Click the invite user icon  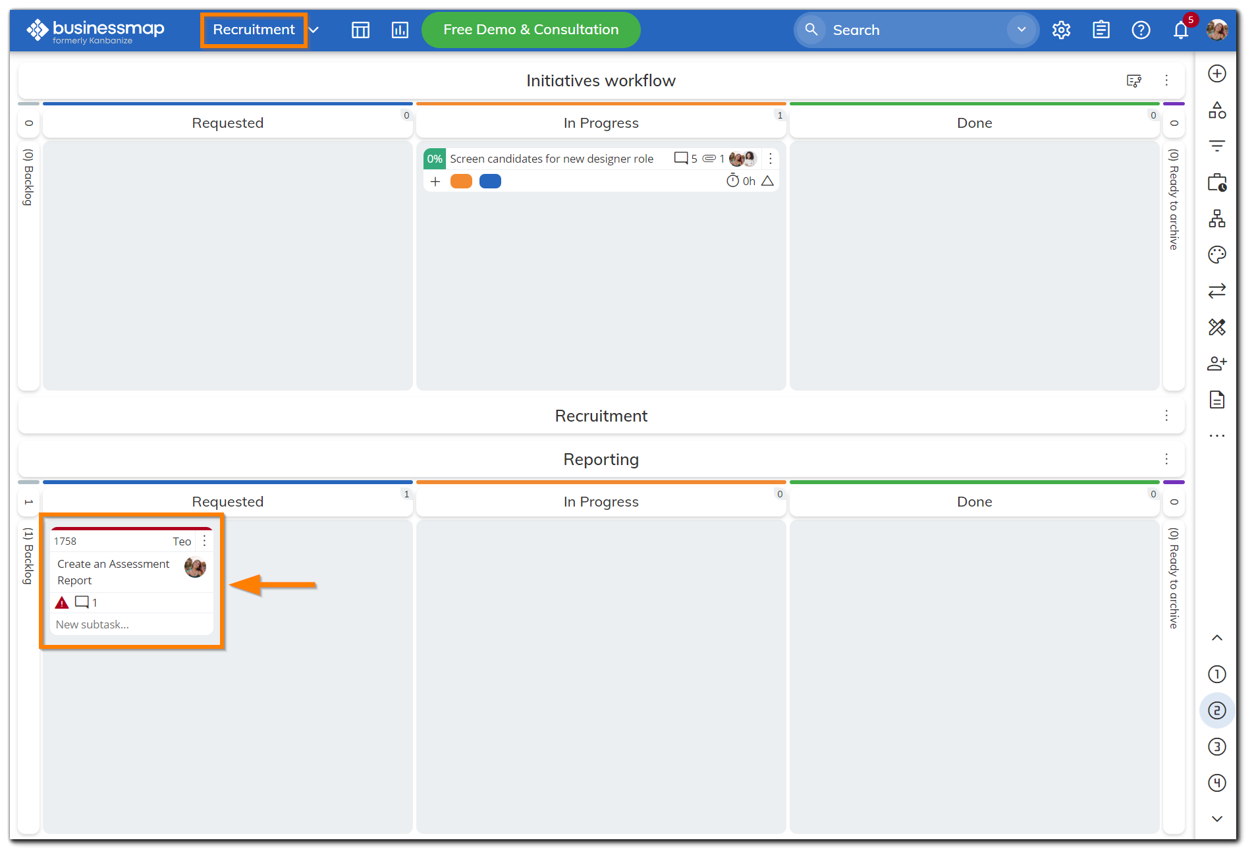pyautogui.click(x=1217, y=363)
